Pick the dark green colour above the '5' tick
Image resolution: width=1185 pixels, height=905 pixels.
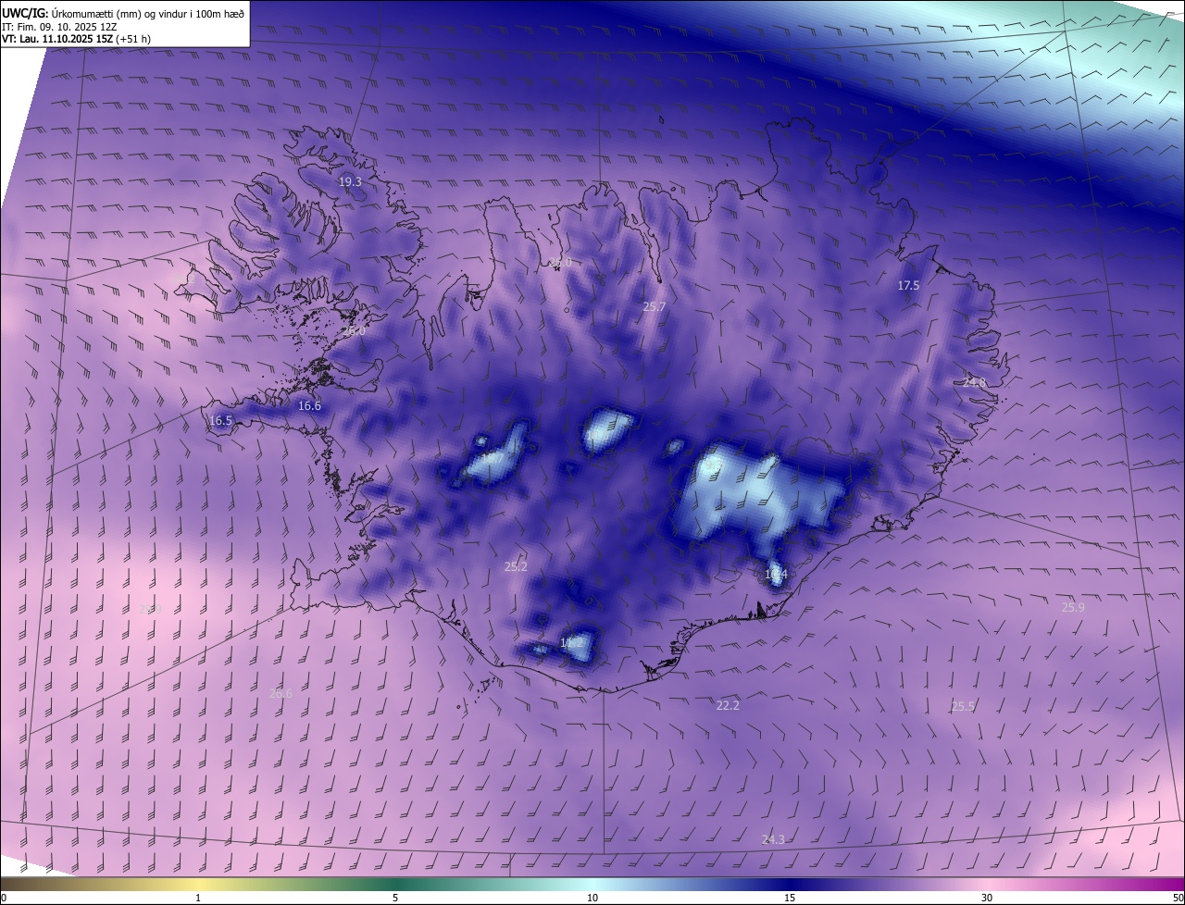tap(395, 884)
